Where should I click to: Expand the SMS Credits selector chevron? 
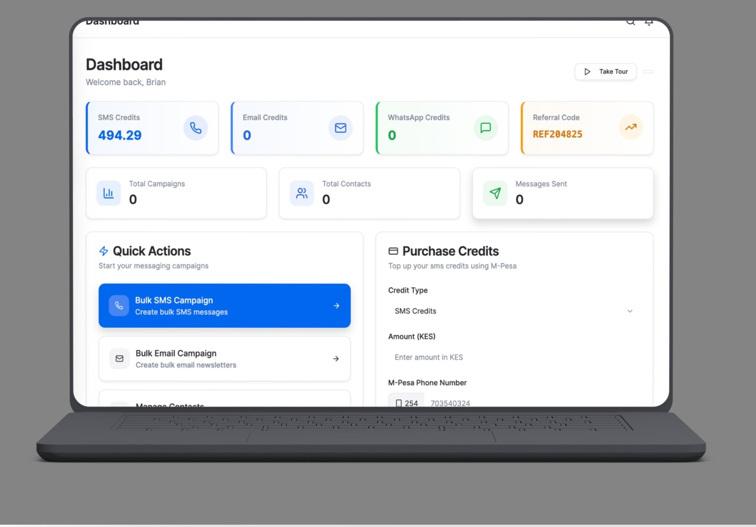point(630,311)
